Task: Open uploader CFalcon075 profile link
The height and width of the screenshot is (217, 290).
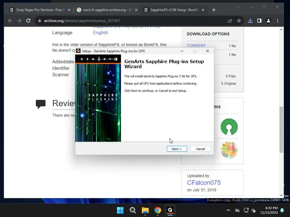Action: pos(204,183)
